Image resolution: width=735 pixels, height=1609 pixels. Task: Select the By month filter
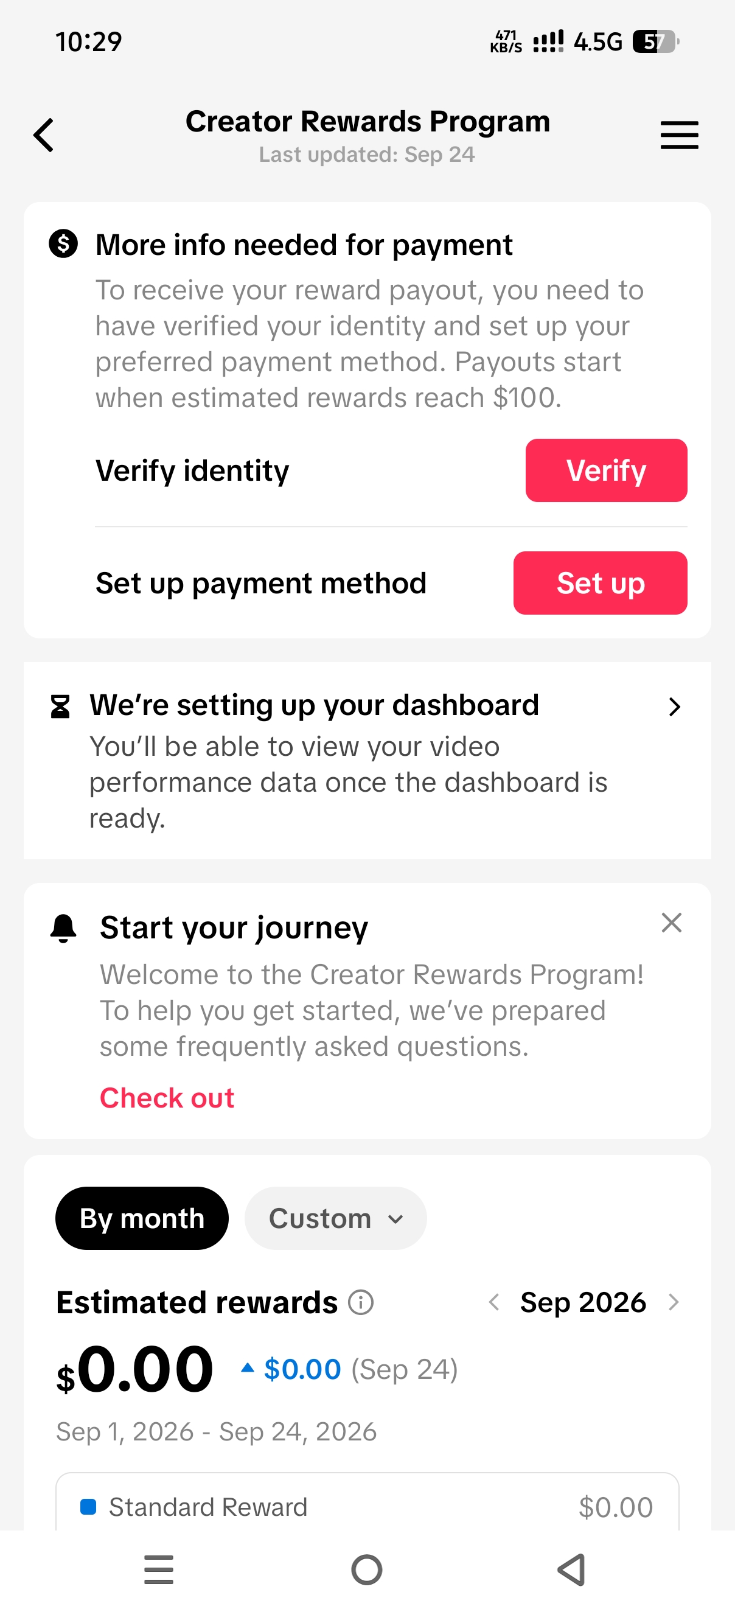coord(142,1218)
